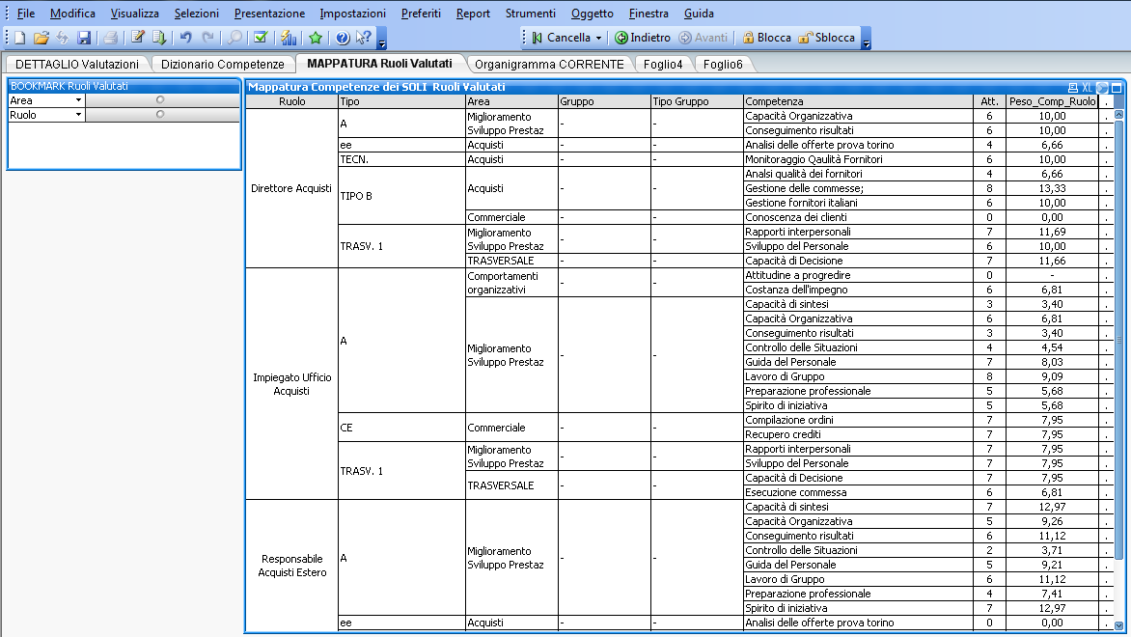This screenshot has width=1131, height=637.
Task: Select the 'Recupero crediti' cell
Action: [858, 434]
